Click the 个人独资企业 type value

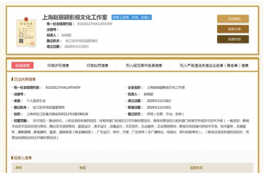(x=36, y=101)
